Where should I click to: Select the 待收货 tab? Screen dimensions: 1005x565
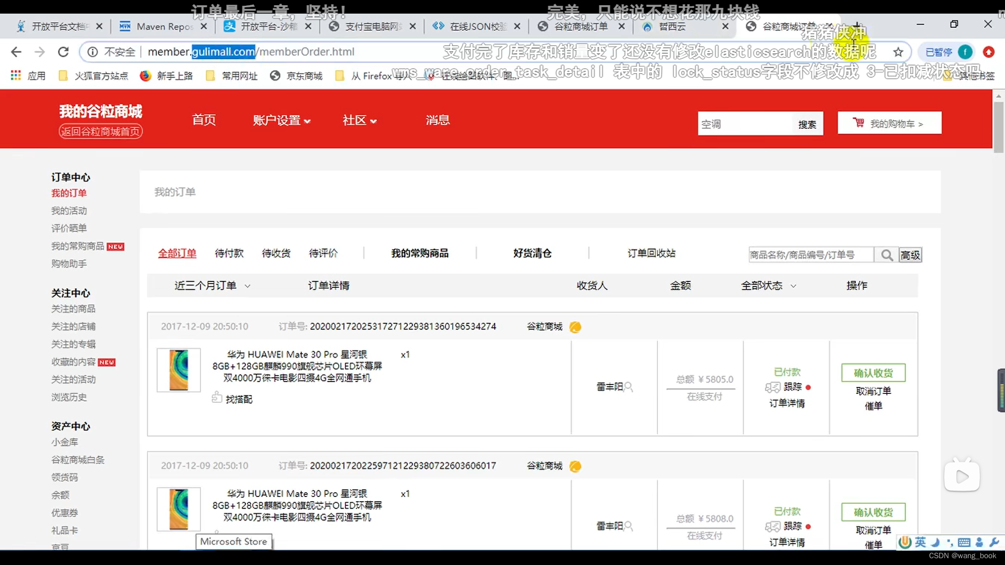coord(276,254)
